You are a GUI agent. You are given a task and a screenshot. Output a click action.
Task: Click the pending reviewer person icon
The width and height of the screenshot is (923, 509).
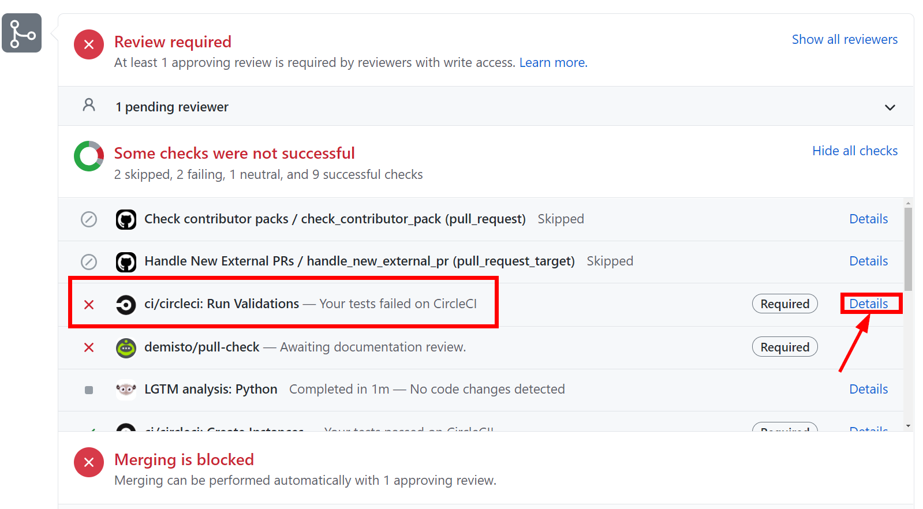[88, 106]
